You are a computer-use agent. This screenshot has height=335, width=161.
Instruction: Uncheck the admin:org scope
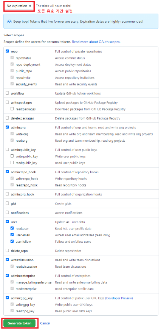(7, 127)
